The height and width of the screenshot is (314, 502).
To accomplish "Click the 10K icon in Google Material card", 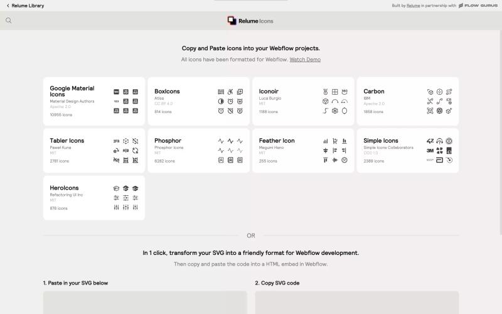I will [116, 92].
